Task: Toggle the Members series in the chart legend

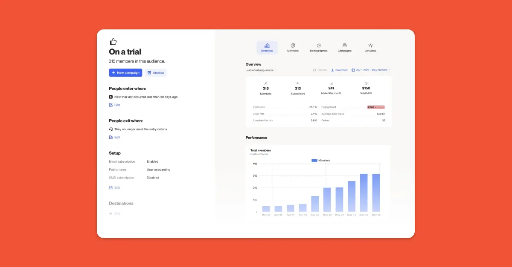Action: (320, 160)
